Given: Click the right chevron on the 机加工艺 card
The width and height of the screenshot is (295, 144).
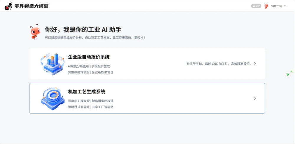Looking at the screenshot, I should pos(255,98).
